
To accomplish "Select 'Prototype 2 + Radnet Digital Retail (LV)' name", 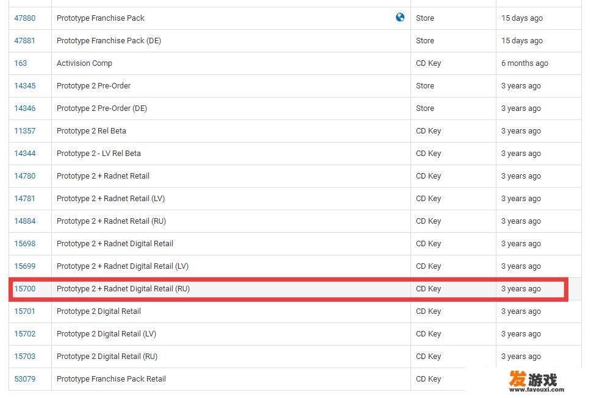I will coord(123,266).
